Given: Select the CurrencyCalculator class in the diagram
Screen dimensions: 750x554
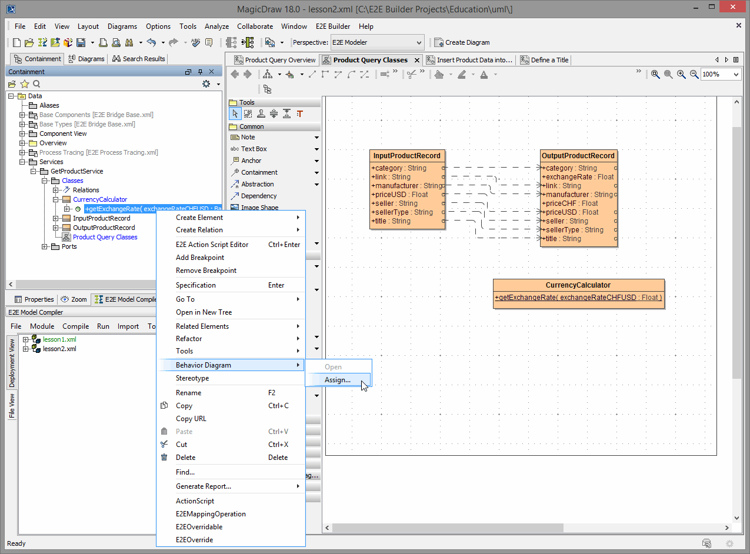Looking at the screenshot, I should click(x=578, y=285).
